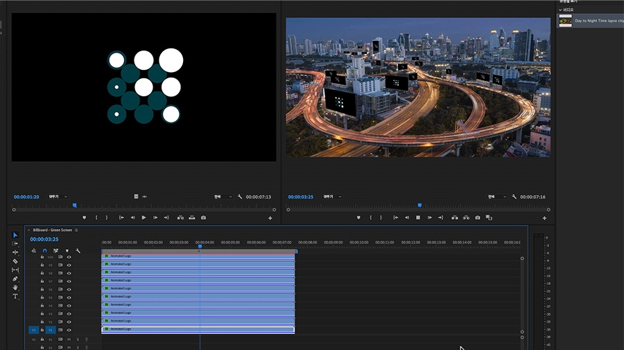Open Program monitor zoom level dropdown
624x350 pixels.
tap(331, 196)
